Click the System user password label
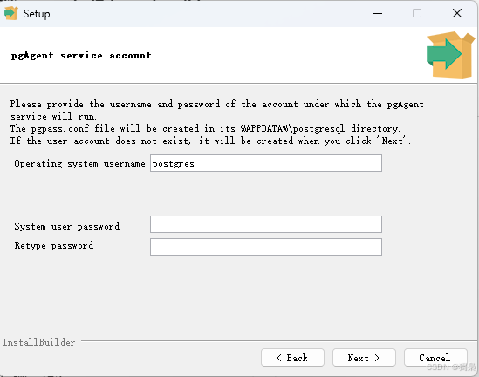Viewport: 479px width, 377px height. pyautogui.click(x=67, y=226)
